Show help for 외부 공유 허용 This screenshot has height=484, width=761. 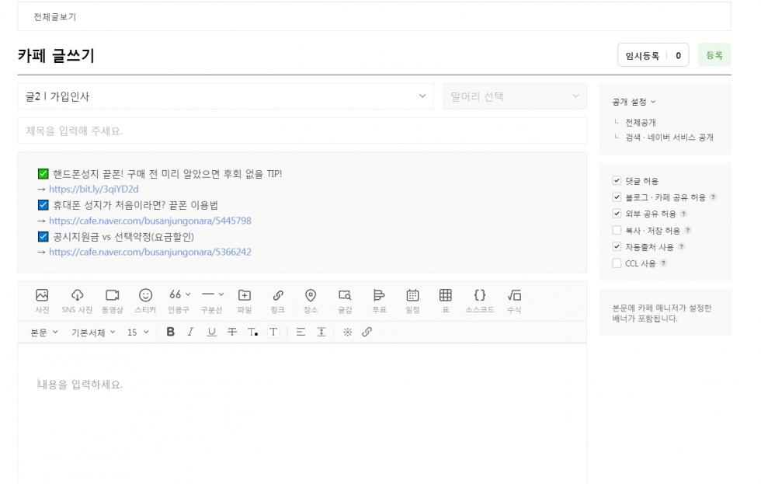(683, 214)
